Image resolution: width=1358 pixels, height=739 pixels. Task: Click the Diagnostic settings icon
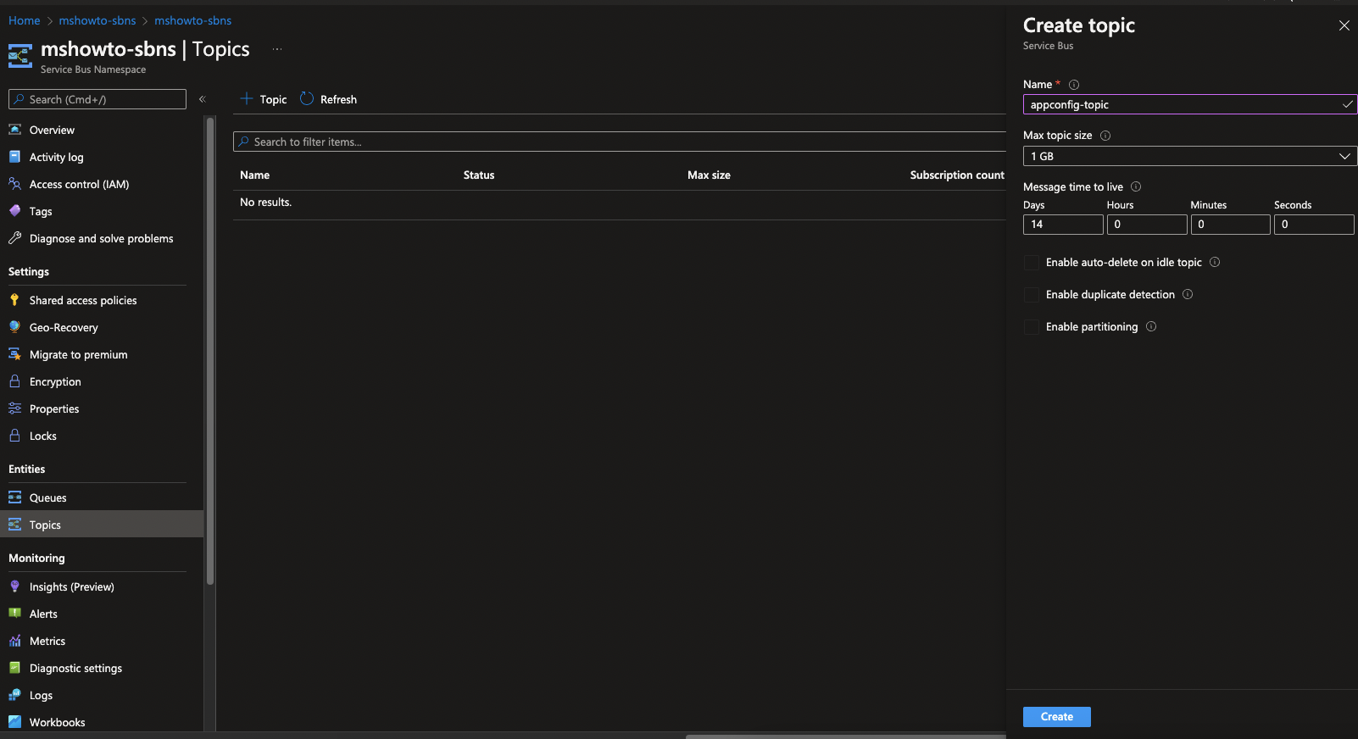[14, 668]
